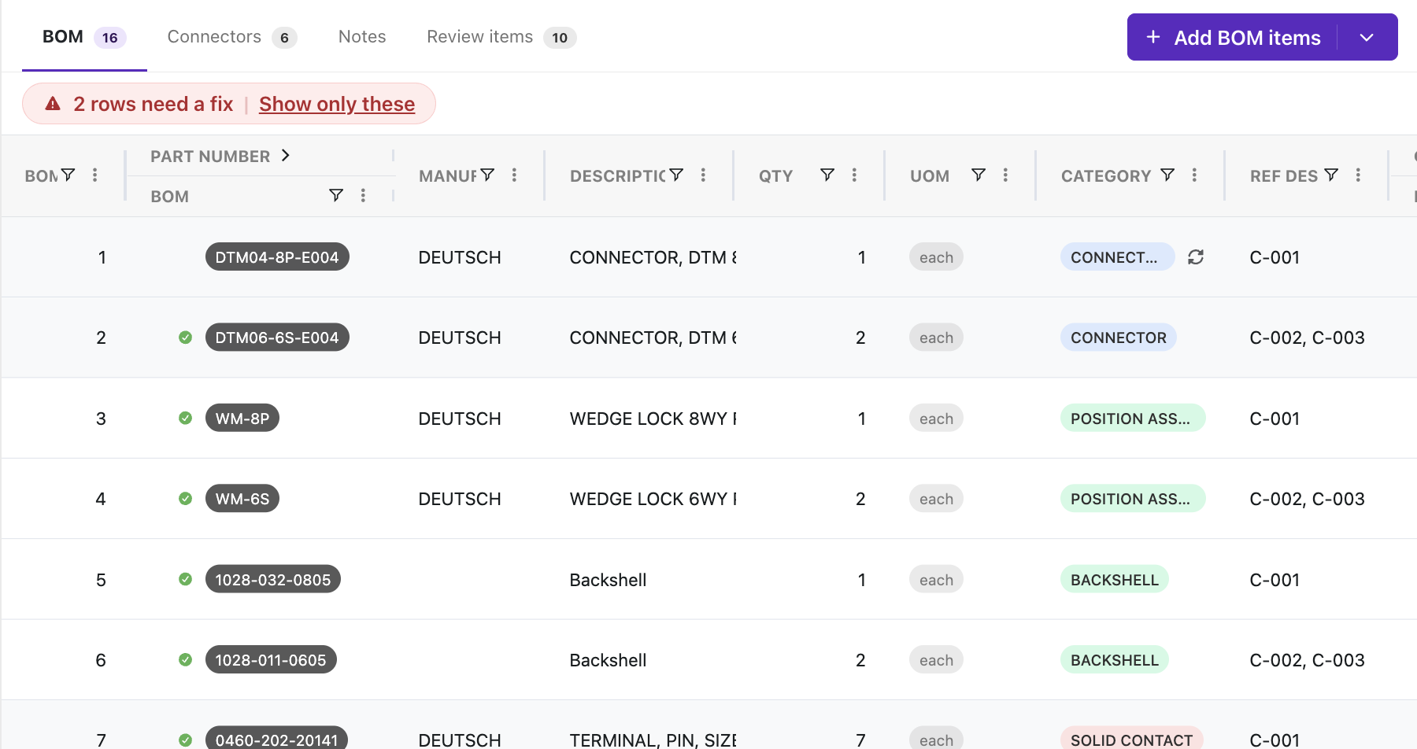The height and width of the screenshot is (749, 1417).
Task: Open the UOM column three-dot menu
Action: 1005,175
